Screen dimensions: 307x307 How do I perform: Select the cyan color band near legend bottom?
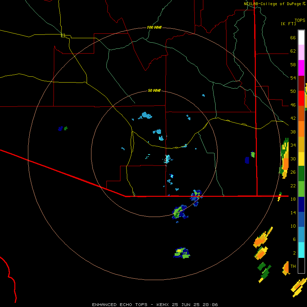(x=301, y=250)
